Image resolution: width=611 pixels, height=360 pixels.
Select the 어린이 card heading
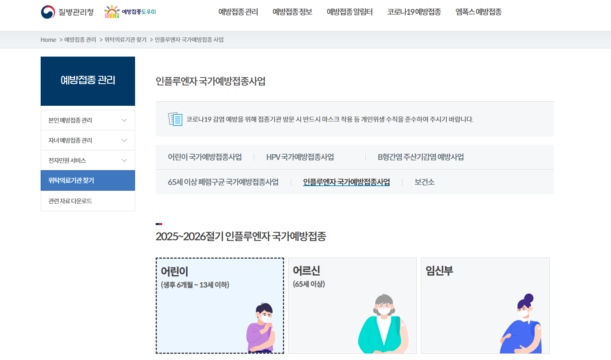[175, 271]
